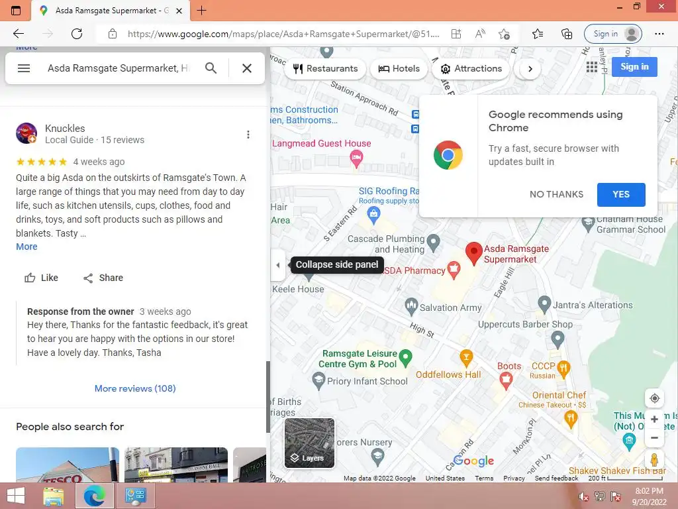Open More reviews (108)
The height and width of the screenshot is (509, 678).
tap(135, 388)
